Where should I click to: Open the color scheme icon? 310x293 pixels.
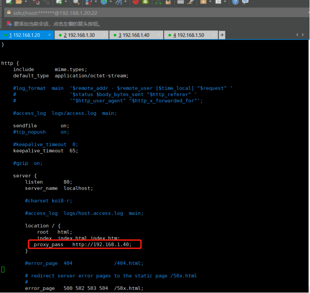89,2
